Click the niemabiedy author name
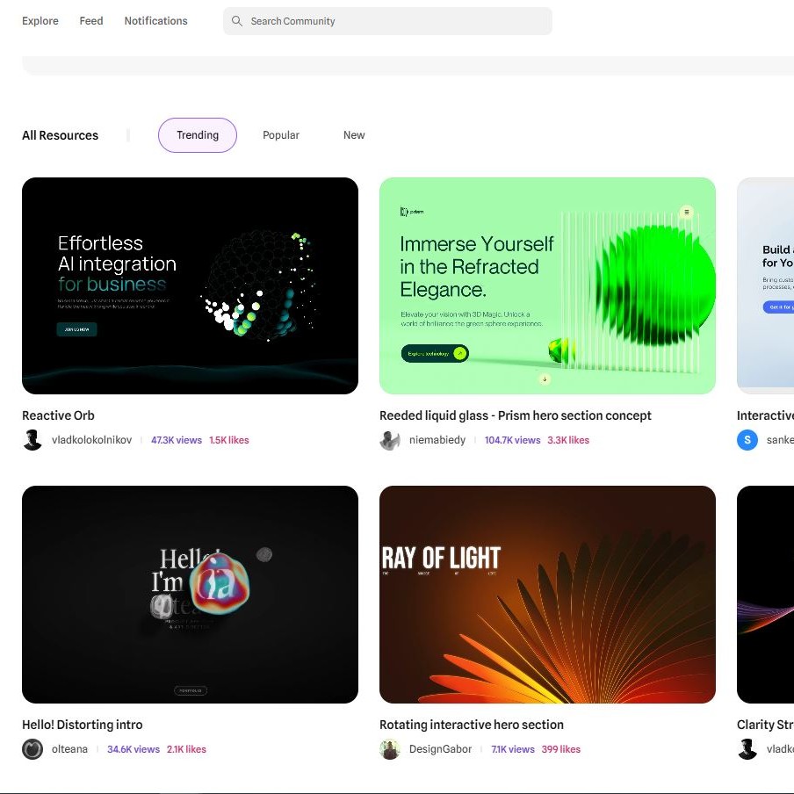Screen dimensions: 794x794 tap(437, 440)
